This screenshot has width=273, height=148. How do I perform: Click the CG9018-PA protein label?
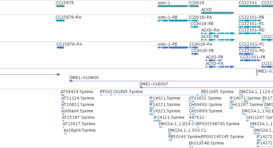pos(201,44)
